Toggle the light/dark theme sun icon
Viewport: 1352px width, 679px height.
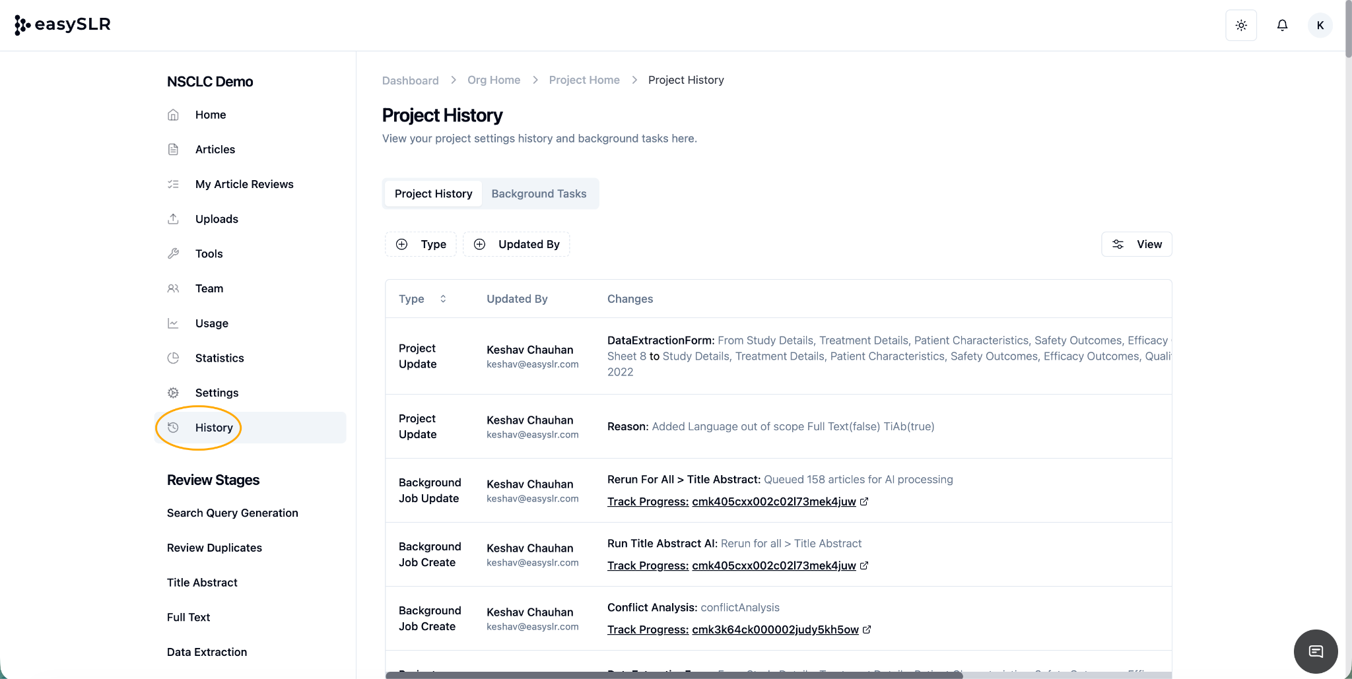(1241, 26)
